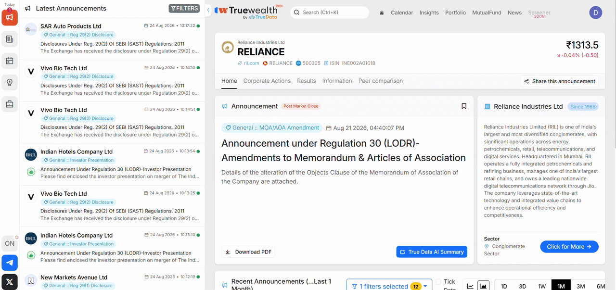The height and width of the screenshot is (290, 616).
Task: Switch to the Results tab
Action: [307, 81]
